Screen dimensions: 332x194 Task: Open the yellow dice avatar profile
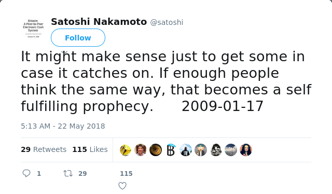(126, 150)
